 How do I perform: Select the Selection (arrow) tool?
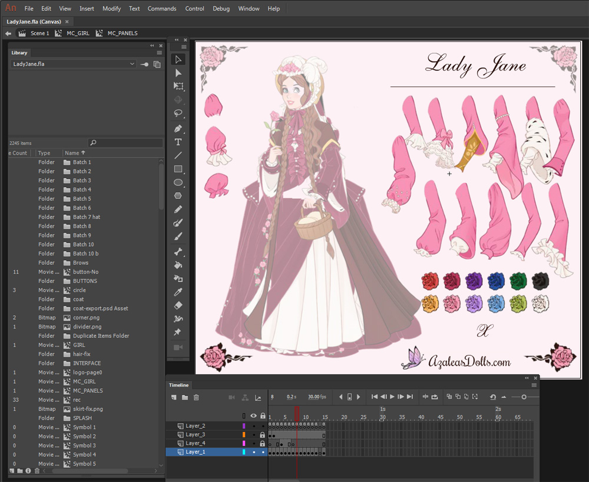click(x=178, y=59)
